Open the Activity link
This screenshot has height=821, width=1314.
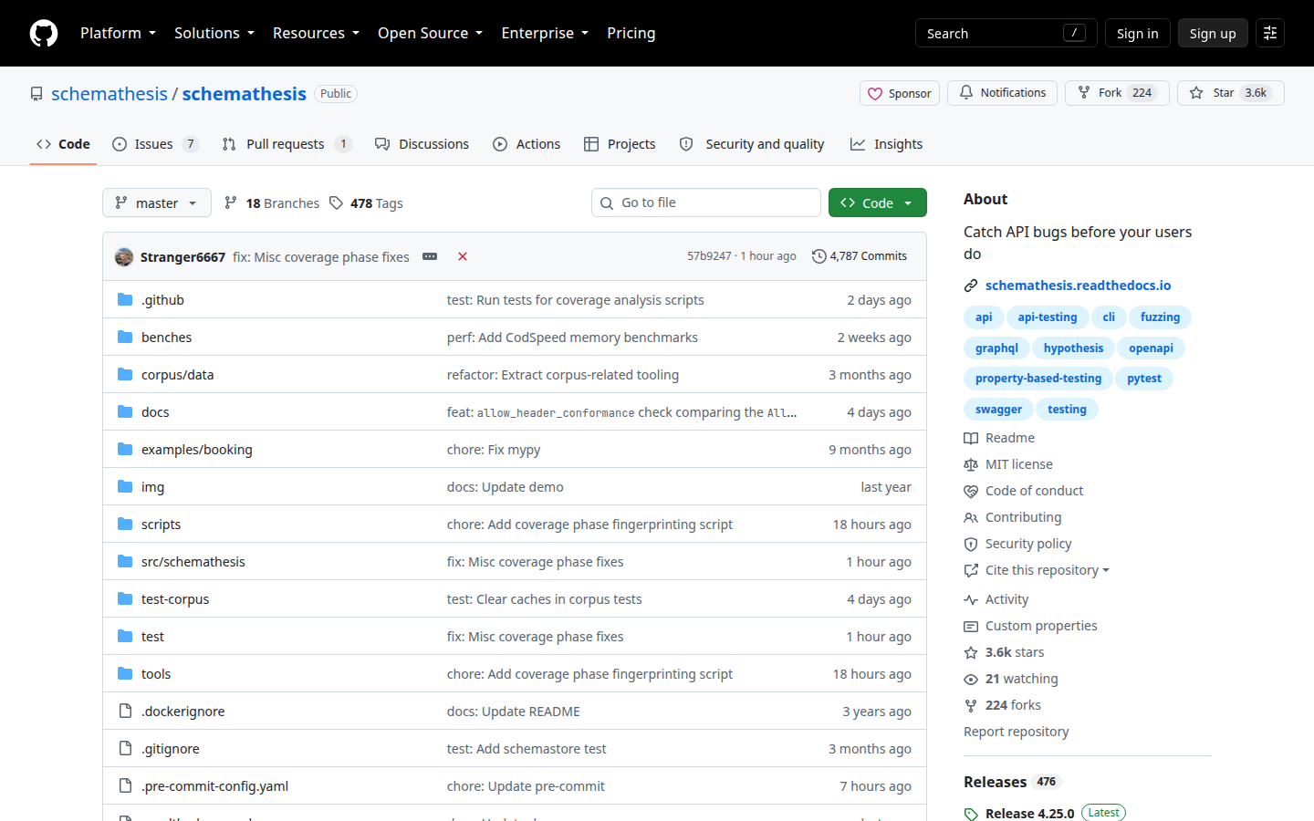pyautogui.click(x=996, y=599)
